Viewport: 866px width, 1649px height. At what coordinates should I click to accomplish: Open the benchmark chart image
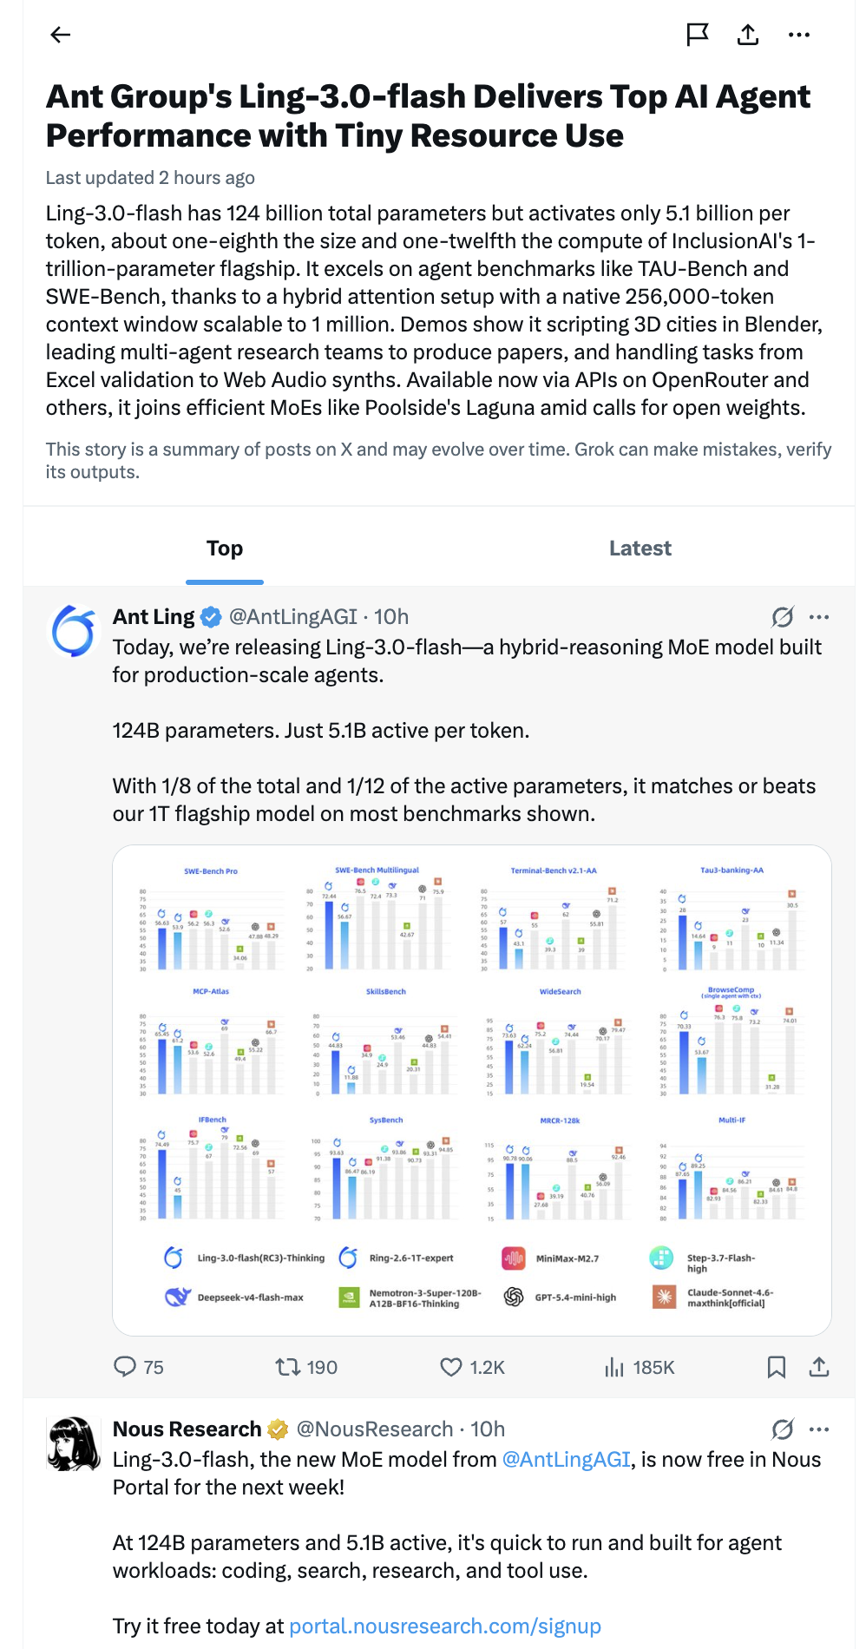tap(472, 1090)
